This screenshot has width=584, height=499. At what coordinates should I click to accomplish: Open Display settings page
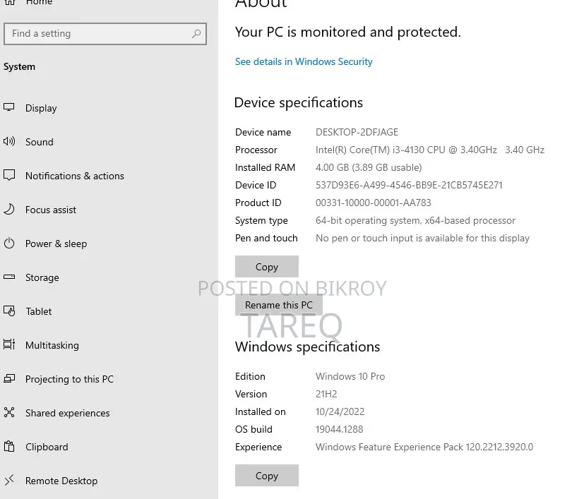tap(41, 108)
